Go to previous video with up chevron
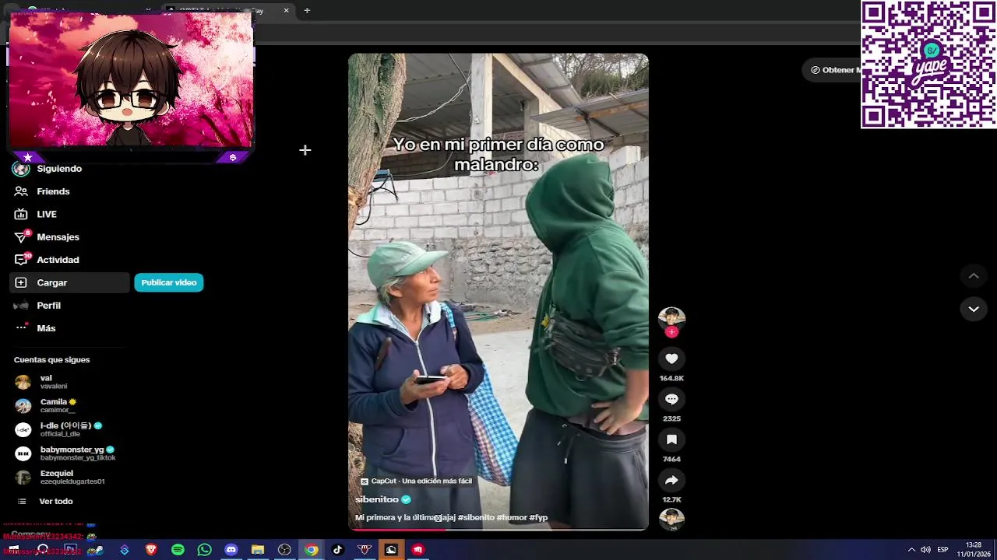This screenshot has width=997, height=560. pos(974,275)
